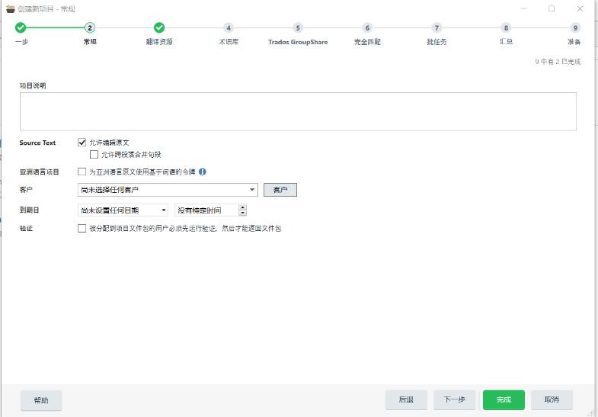
Task: Click the green progress line between steps 1 and 2
Action: click(56, 27)
